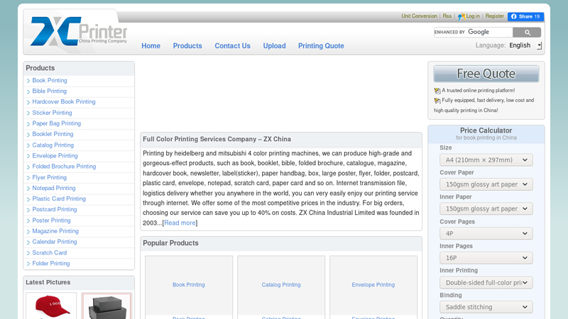Click the Latest Pictures heading
Screen dimensions: 568x319
pyautogui.click(x=48, y=282)
